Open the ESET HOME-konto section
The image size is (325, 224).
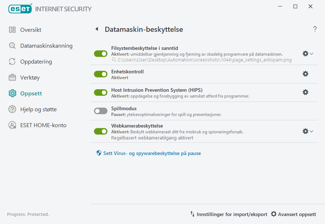pyautogui.click(x=12, y=125)
